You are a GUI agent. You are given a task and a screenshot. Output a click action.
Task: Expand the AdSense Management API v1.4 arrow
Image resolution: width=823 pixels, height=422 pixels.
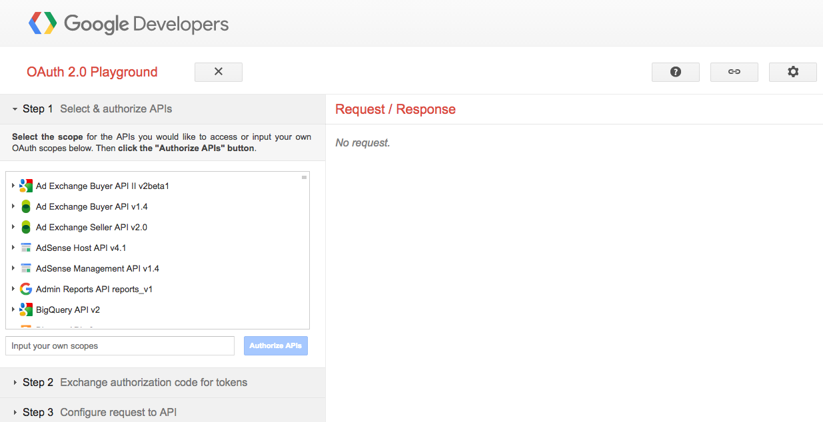13,268
